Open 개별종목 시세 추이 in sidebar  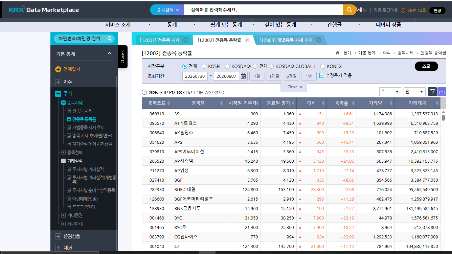[x=88, y=128]
